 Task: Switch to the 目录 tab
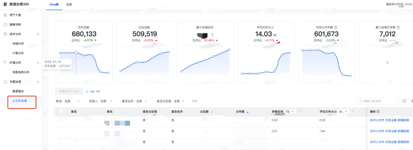69,5
